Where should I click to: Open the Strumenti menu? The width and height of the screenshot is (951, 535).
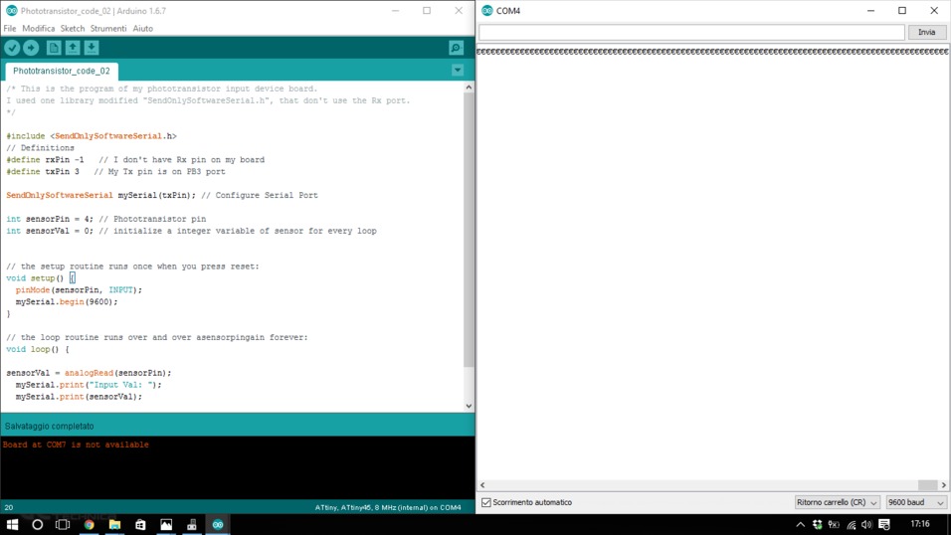108,29
